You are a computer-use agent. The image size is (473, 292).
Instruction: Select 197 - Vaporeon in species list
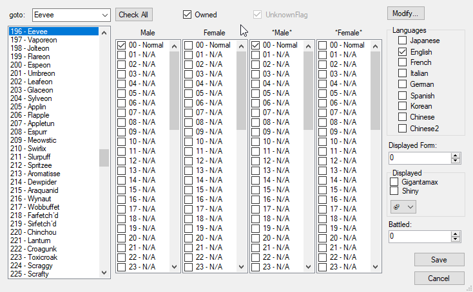[x=53, y=40]
